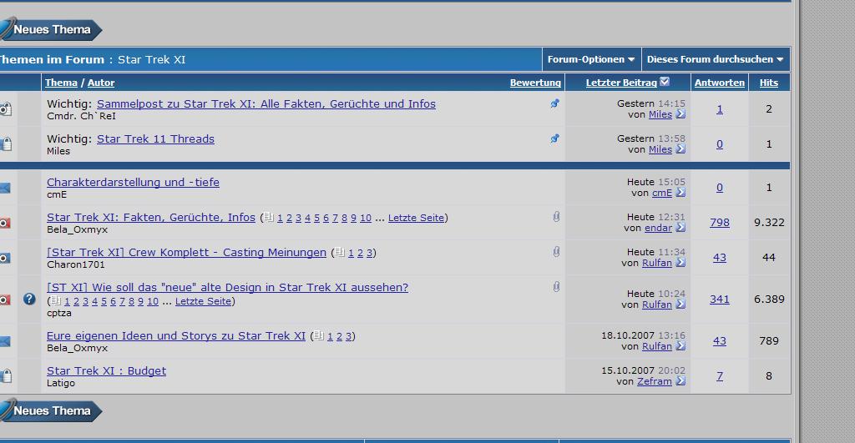Open profile of user endar
The width and height of the screenshot is (855, 443).
[x=658, y=228]
